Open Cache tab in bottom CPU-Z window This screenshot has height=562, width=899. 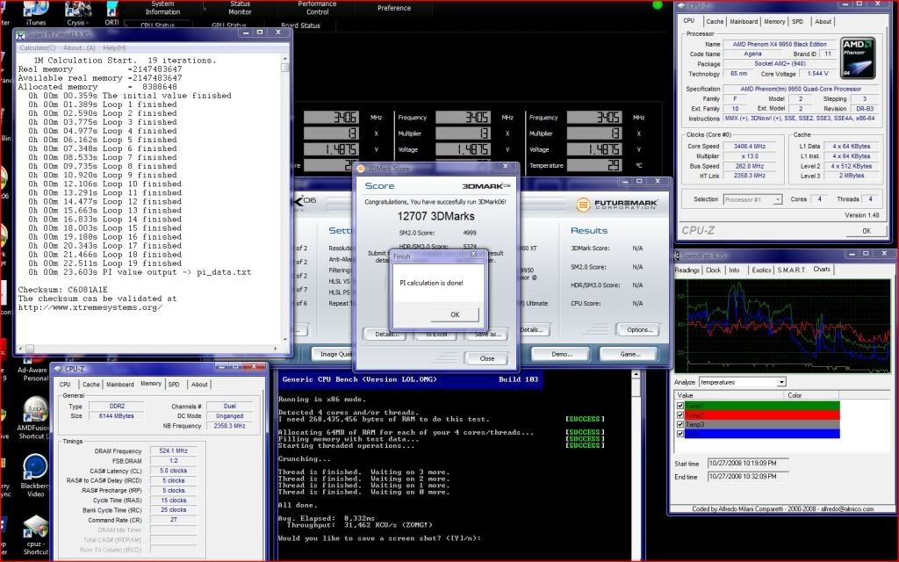tap(90, 385)
